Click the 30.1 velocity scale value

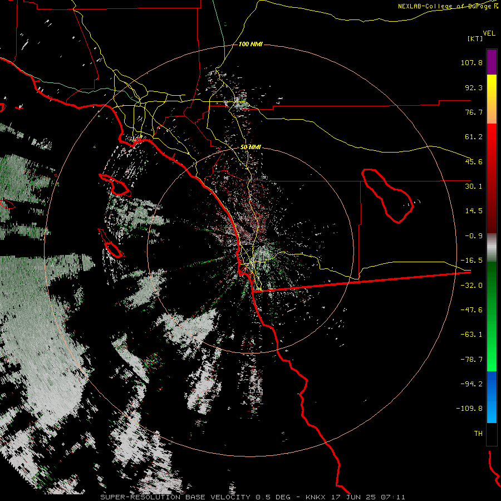click(x=474, y=186)
